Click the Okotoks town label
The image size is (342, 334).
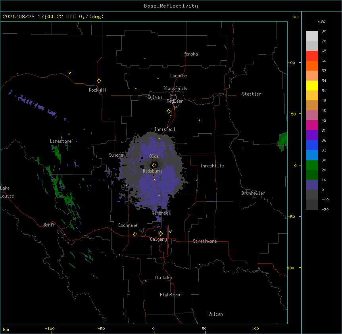tap(163, 278)
